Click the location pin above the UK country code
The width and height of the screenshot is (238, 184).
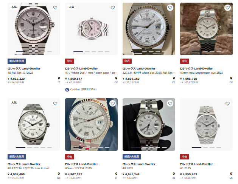pos(231,174)
